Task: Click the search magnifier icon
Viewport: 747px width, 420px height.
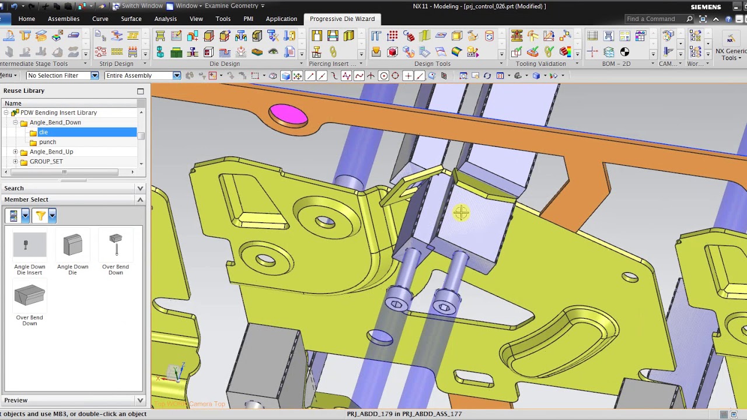Action: pyautogui.click(x=690, y=19)
